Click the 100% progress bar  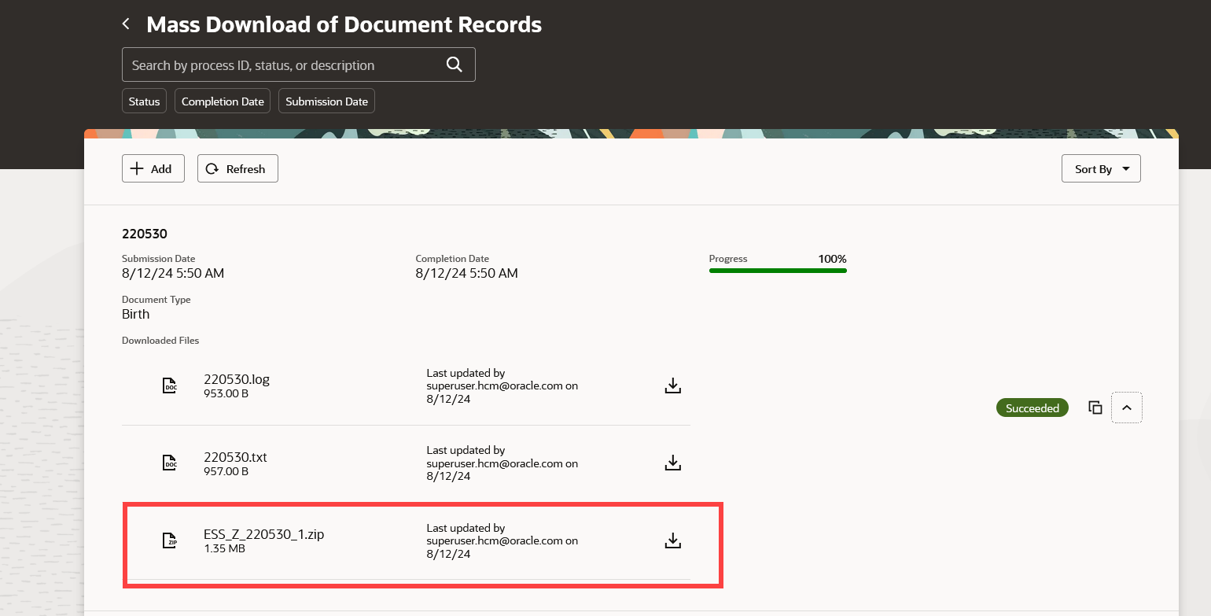(x=778, y=271)
